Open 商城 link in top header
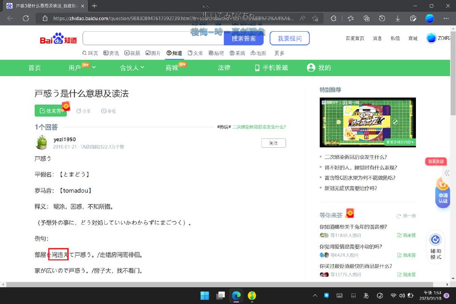The image size is (456, 304). click(413, 38)
